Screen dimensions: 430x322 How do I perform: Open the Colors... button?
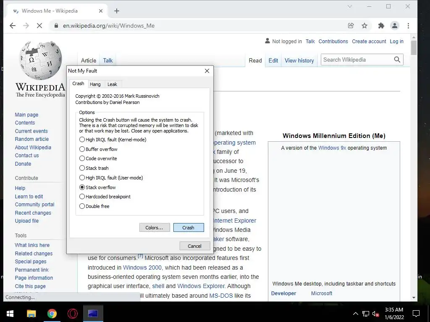pyautogui.click(x=155, y=228)
